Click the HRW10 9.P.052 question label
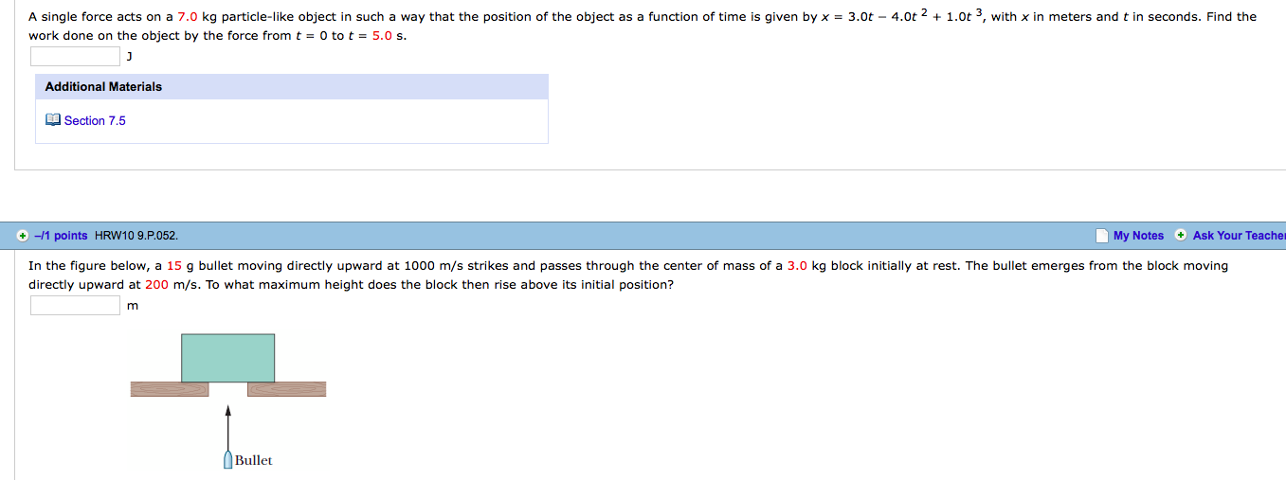Image resolution: width=1286 pixels, height=480 pixels. 136,236
